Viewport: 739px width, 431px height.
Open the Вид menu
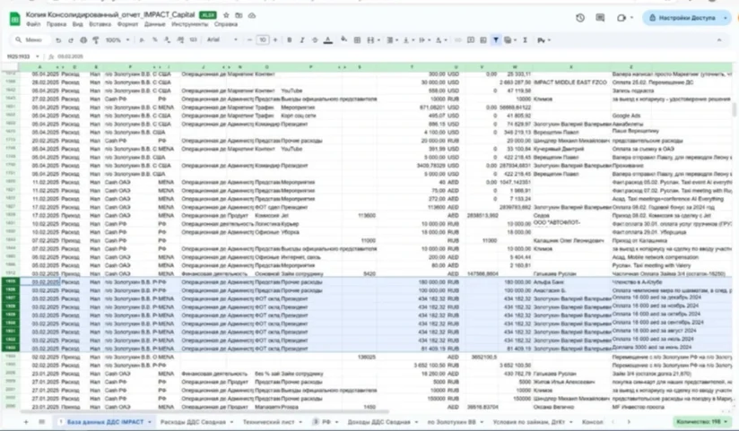click(78, 24)
